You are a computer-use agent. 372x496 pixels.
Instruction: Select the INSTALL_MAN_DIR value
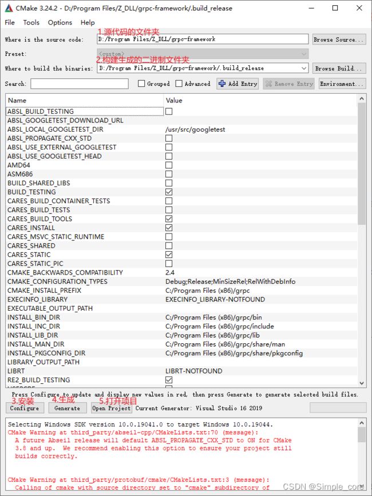coord(225,344)
